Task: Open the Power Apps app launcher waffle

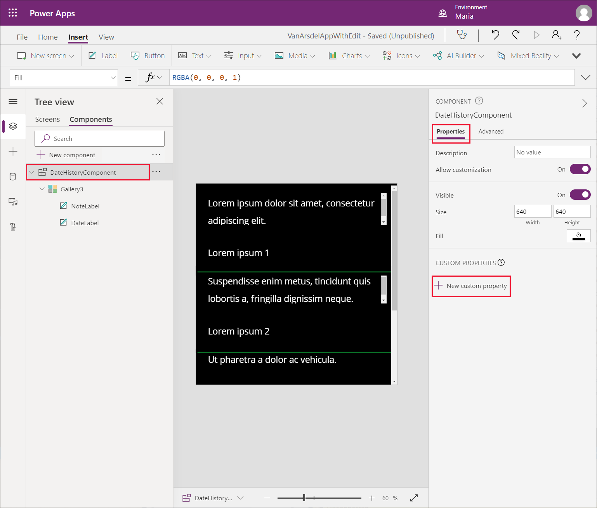Action: (13, 13)
